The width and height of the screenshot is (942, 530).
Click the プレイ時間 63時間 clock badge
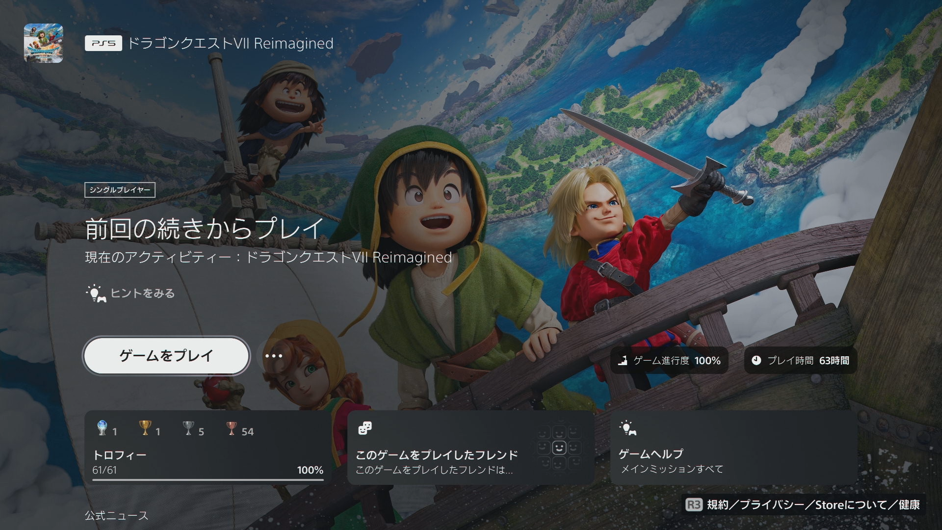coord(800,361)
